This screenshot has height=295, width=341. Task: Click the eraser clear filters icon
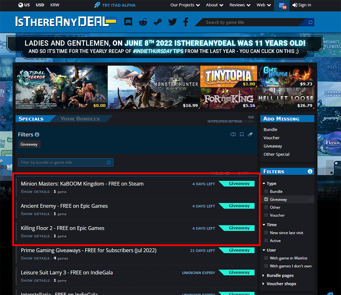(250, 134)
